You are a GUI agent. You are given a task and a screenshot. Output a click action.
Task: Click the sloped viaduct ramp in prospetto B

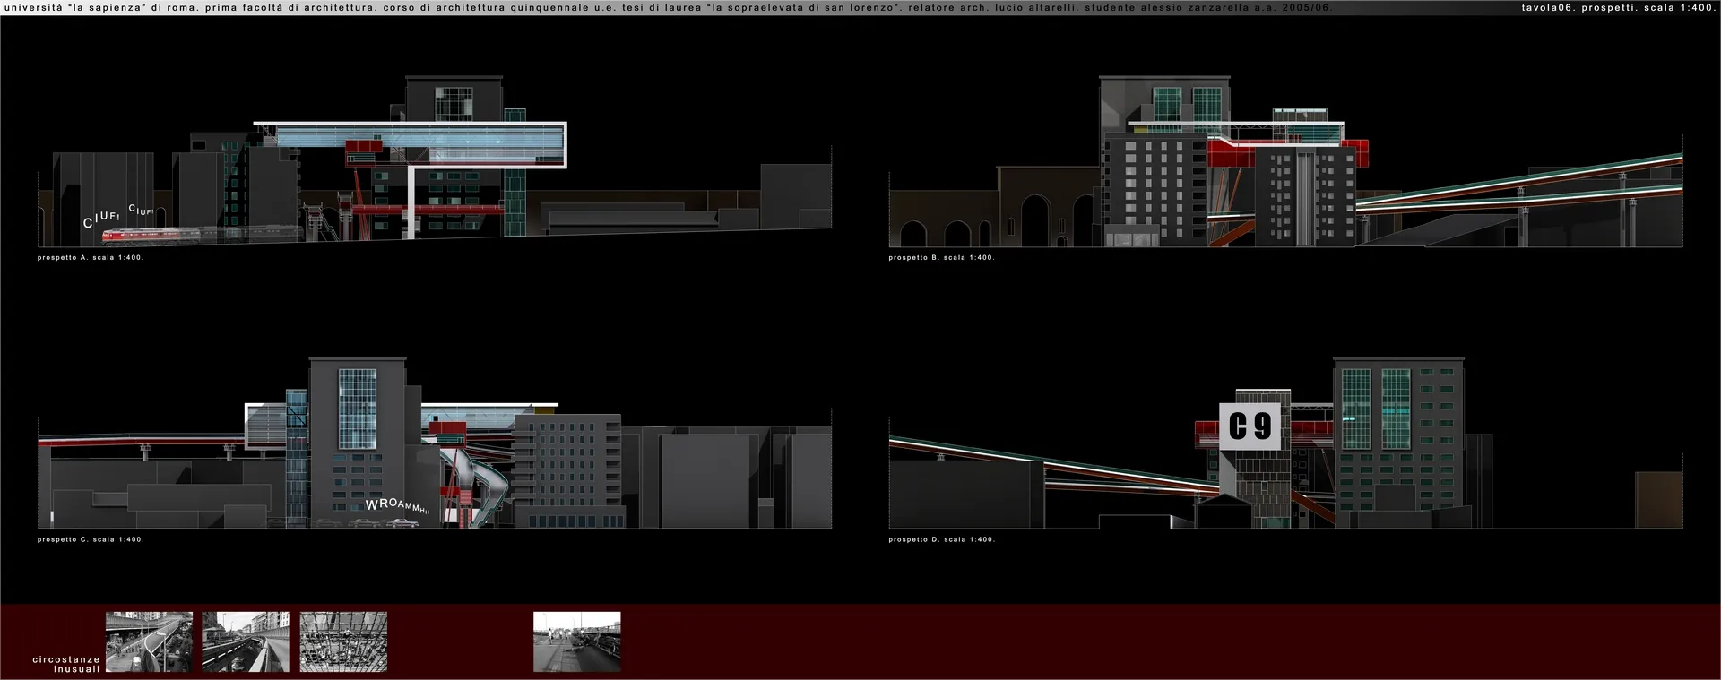(x=1524, y=184)
